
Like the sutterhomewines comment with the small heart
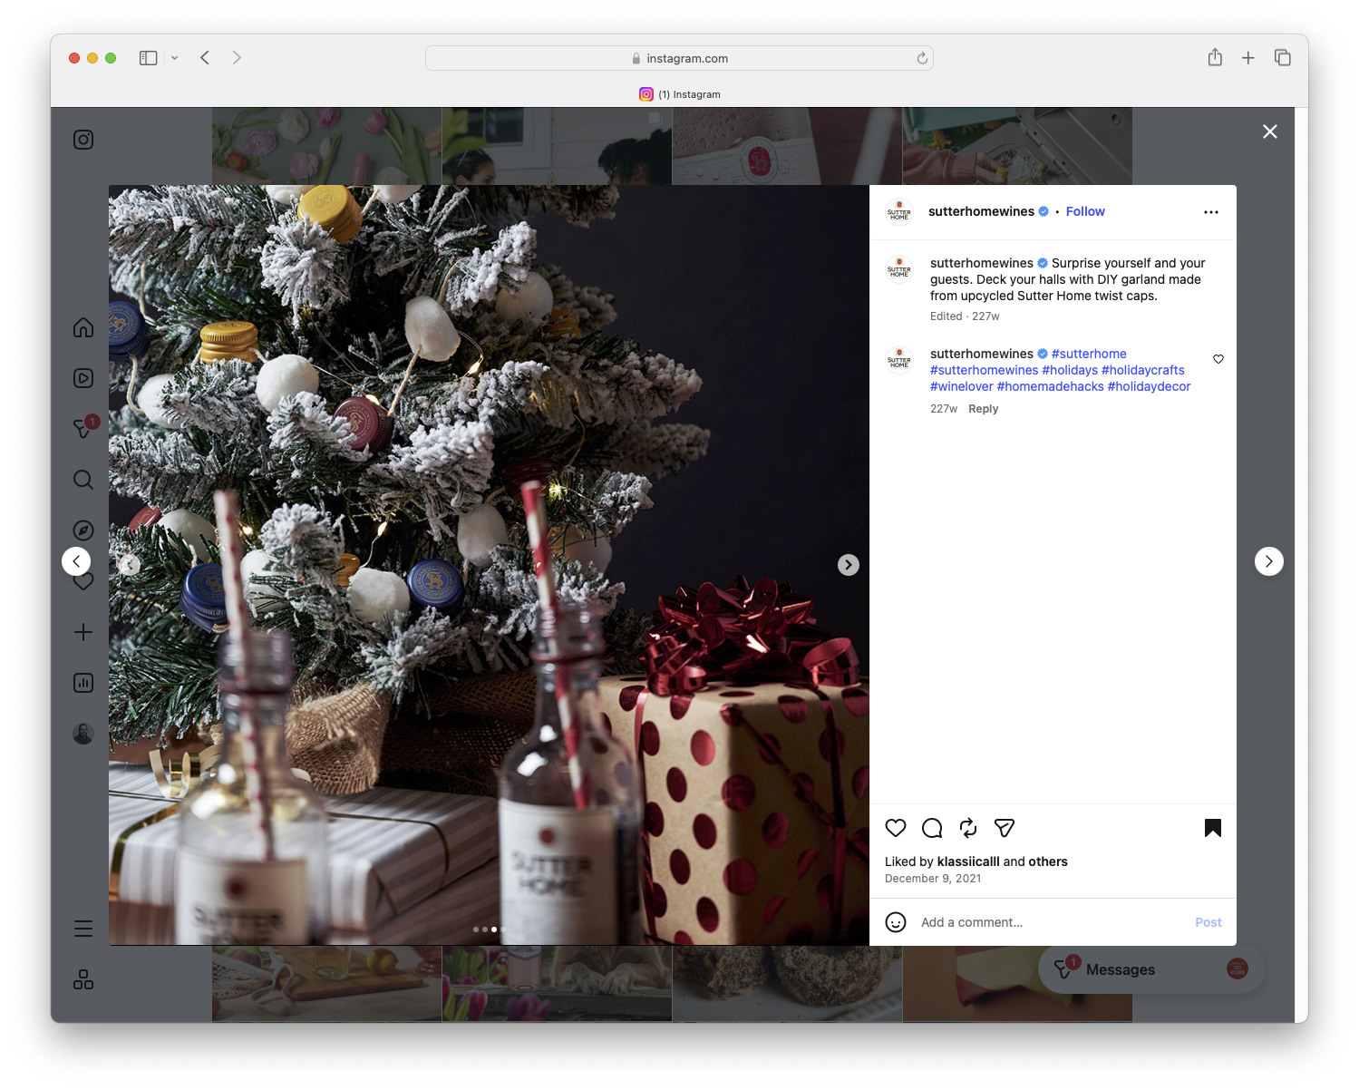[1218, 359]
